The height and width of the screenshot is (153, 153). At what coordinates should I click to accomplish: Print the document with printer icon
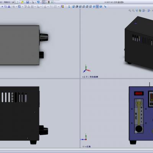point(33,2)
